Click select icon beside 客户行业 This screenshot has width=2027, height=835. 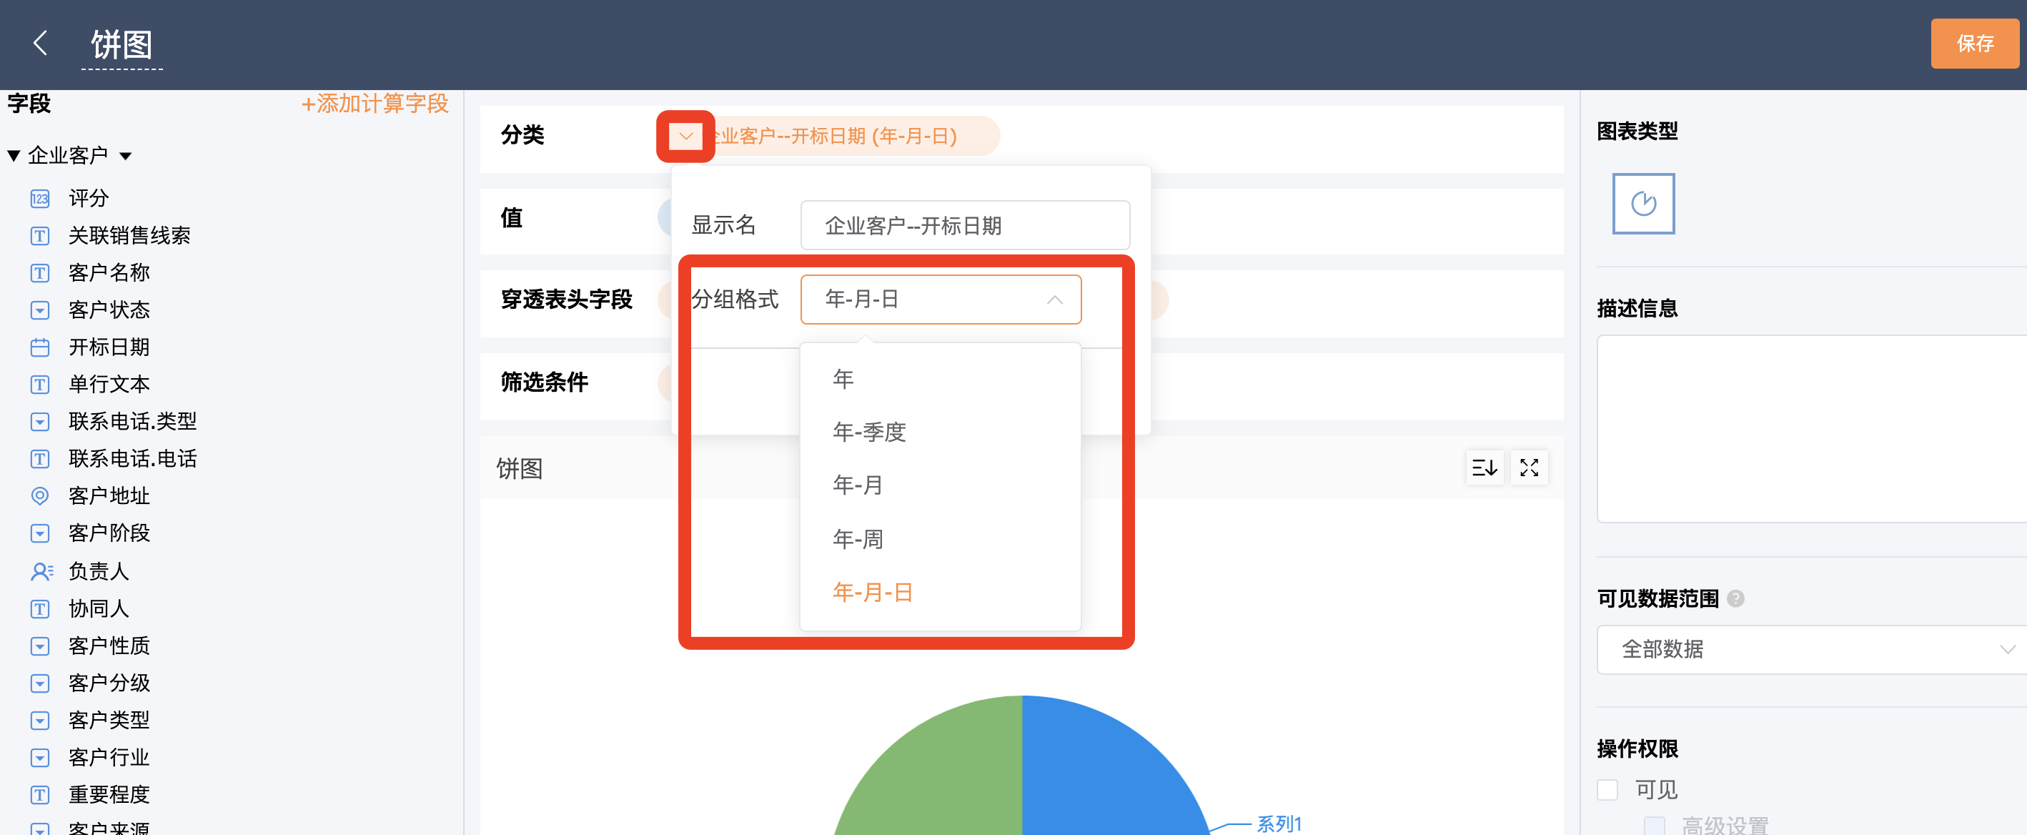coord(39,757)
